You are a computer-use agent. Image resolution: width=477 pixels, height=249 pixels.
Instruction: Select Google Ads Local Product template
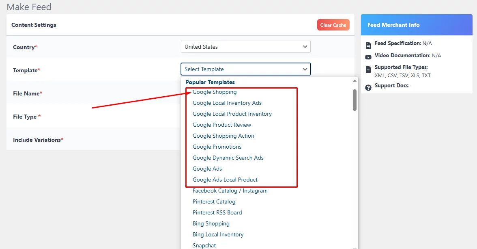225,180
